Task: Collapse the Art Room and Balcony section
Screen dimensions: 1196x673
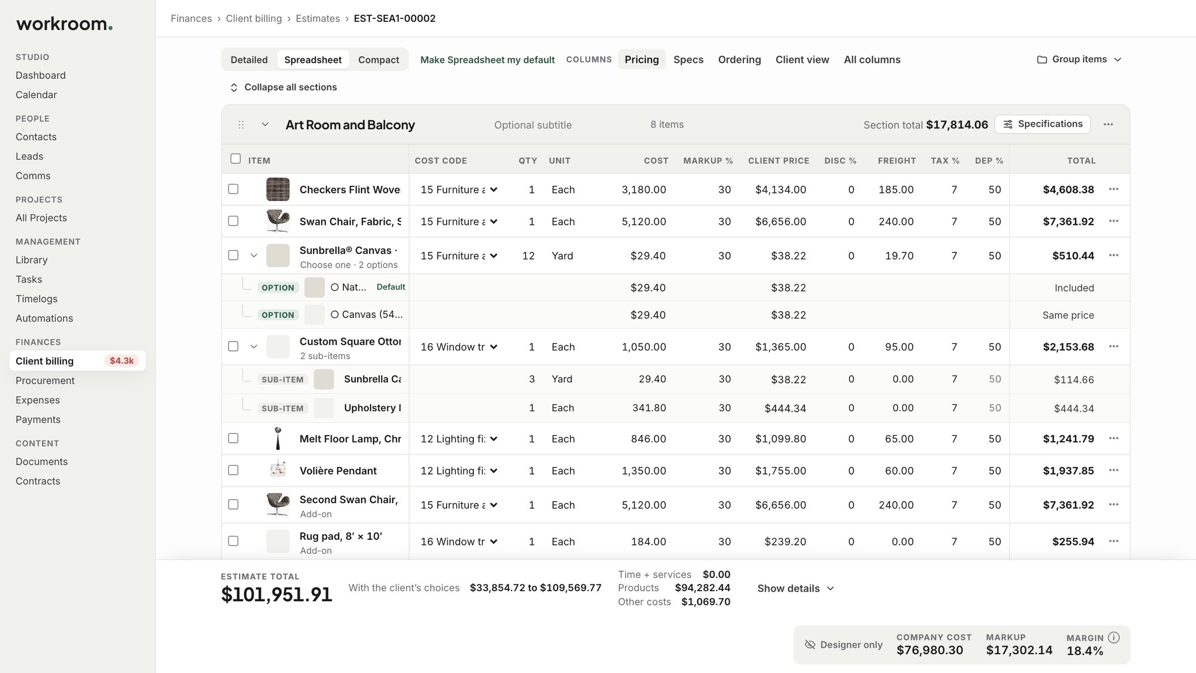Action: [265, 125]
